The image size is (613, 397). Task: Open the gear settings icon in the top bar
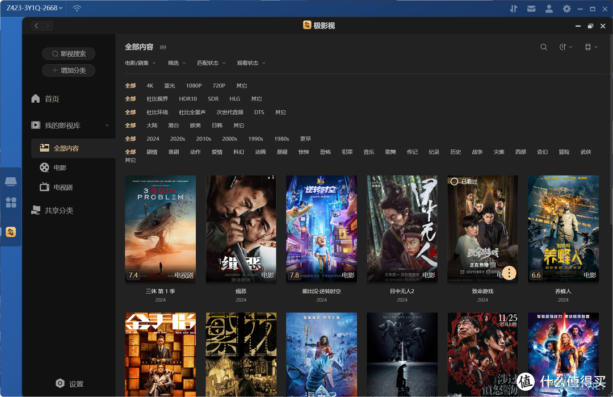click(x=566, y=9)
